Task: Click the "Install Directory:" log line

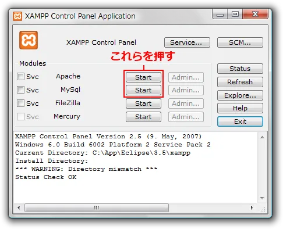Action: pyautogui.click(x=52, y=161)
